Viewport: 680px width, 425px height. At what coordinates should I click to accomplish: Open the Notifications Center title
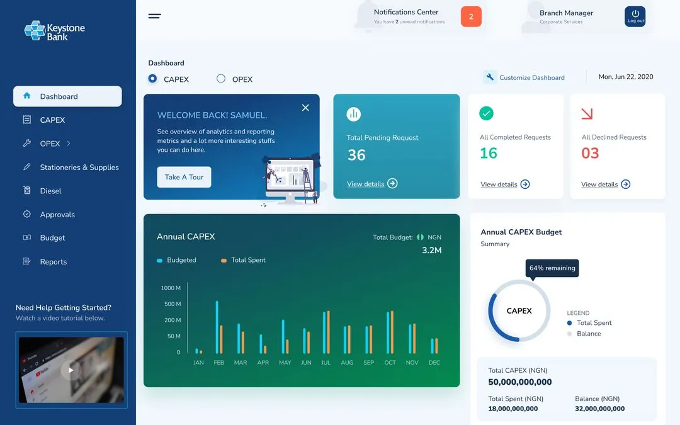point(406,12)
